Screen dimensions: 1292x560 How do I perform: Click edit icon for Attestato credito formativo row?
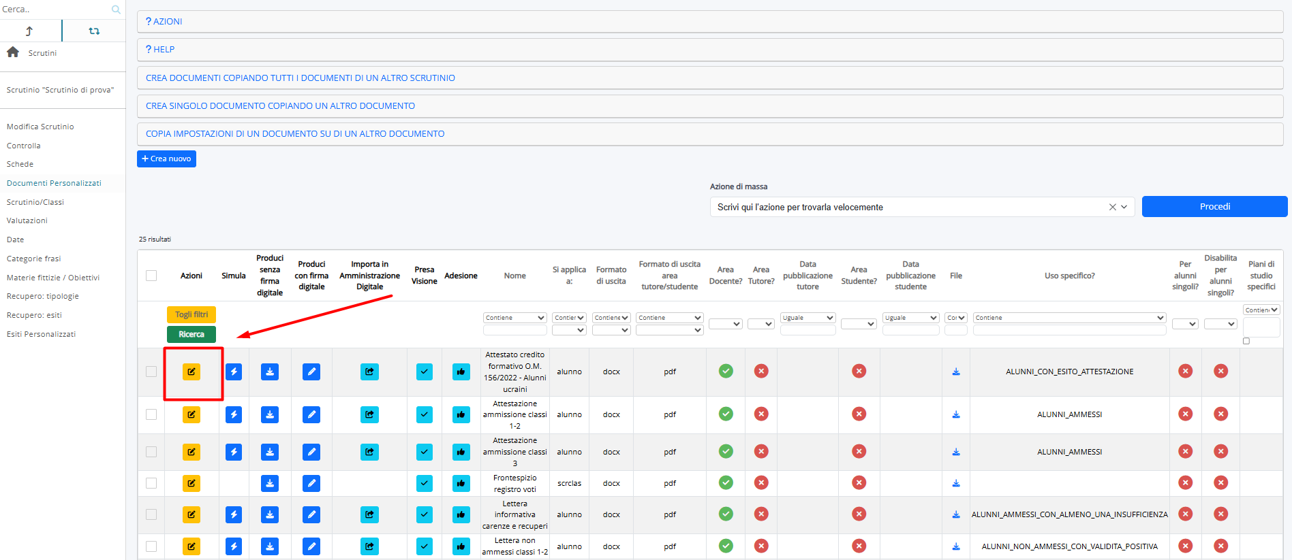(191, 372)
